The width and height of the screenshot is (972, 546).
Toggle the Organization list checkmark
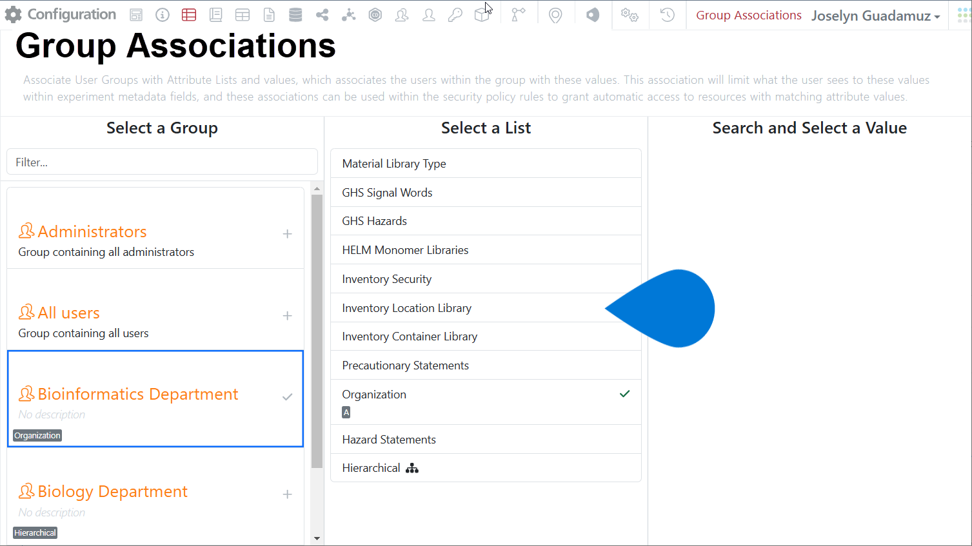[624, 394]
